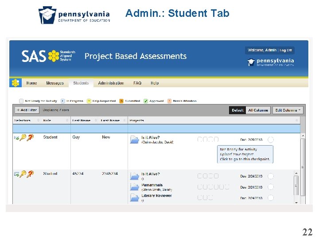Click status circle for 45234's Is It Alive? project
The width and height of the screenshot is (319, 239).
click(x=271, y=176)
